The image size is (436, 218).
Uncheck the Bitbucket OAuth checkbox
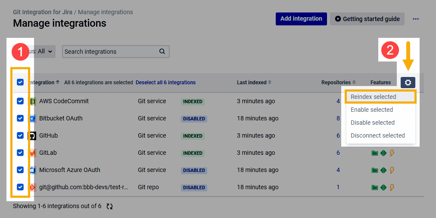(20, 118)
